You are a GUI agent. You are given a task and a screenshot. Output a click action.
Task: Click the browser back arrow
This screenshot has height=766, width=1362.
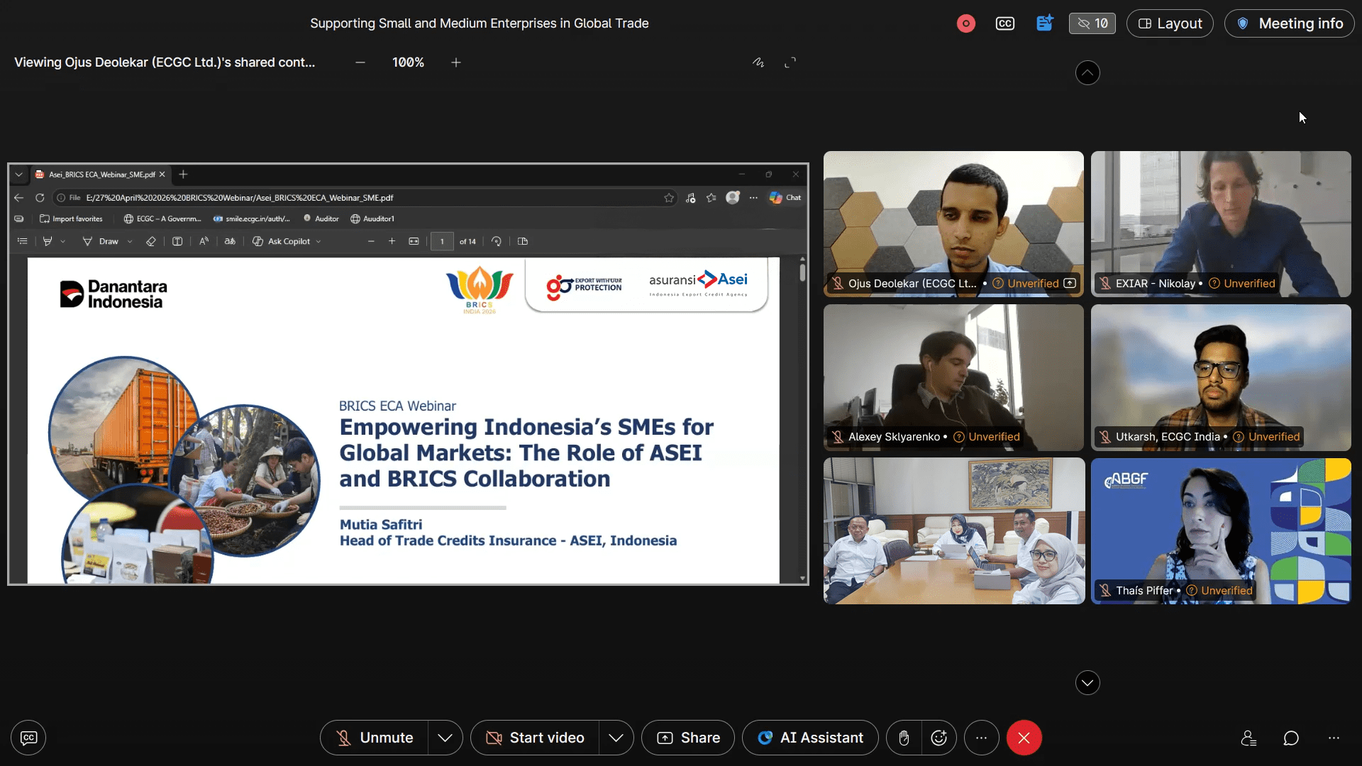click(x=19, y=198)
